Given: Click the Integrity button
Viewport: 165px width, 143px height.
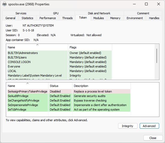Looking at the screenshot, I should click(x=127, y=126).
